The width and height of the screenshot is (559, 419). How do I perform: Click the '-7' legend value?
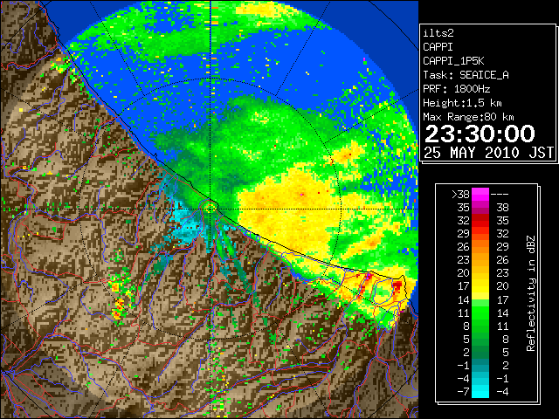[x=463, y=391]
